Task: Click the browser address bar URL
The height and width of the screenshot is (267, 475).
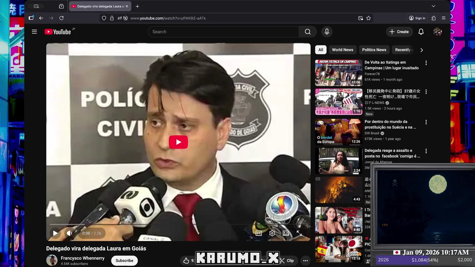Action: [x=168, y=18]
